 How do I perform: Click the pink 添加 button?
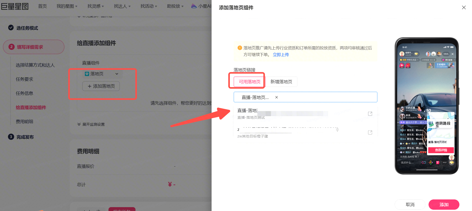(444, 205)
